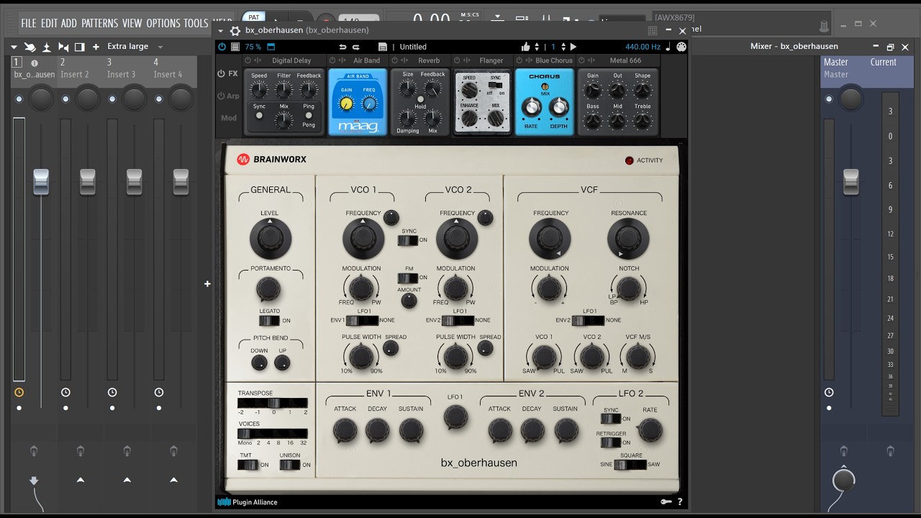Open the key license icon at plugin bottom
Screen dimensions: 921x518
coord(666,502)
